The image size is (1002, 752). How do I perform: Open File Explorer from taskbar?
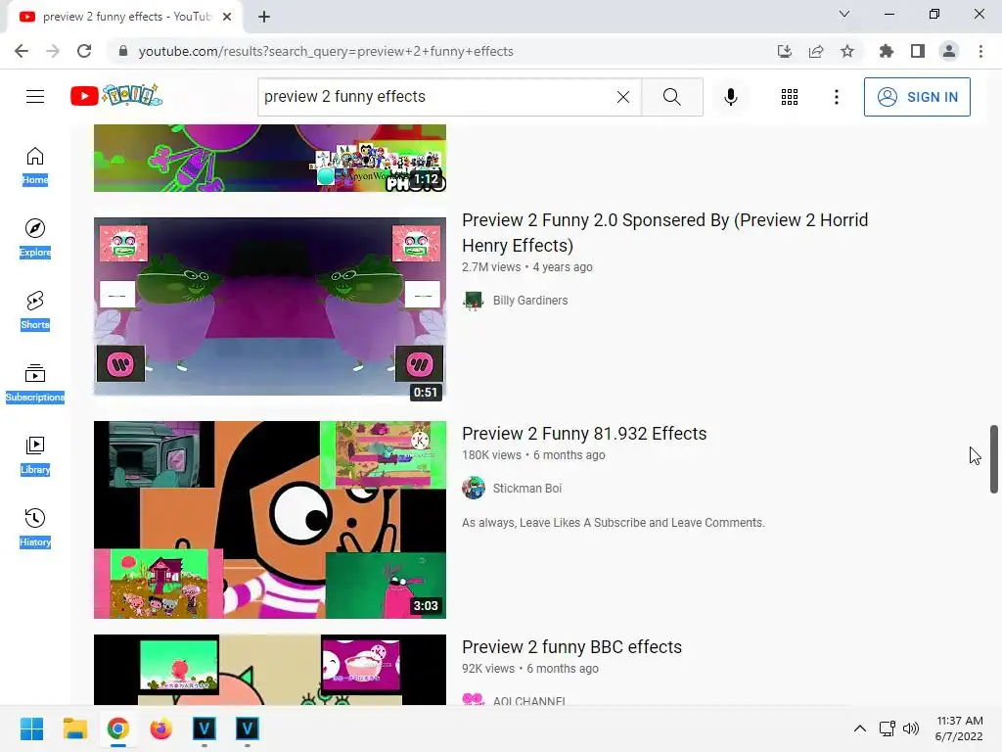[74, 728]
